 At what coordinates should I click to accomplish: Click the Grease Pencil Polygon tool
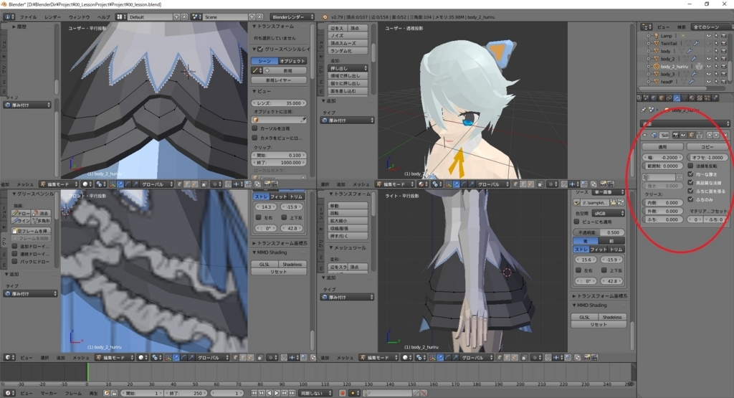coord(41,221)
